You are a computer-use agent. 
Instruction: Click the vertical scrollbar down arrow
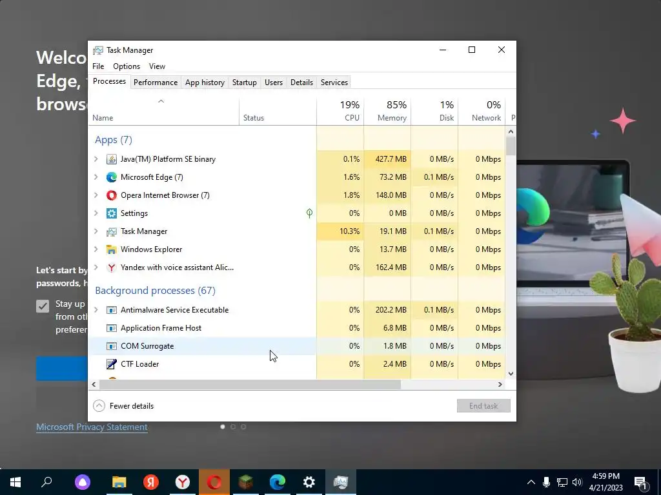pos(511,373)
